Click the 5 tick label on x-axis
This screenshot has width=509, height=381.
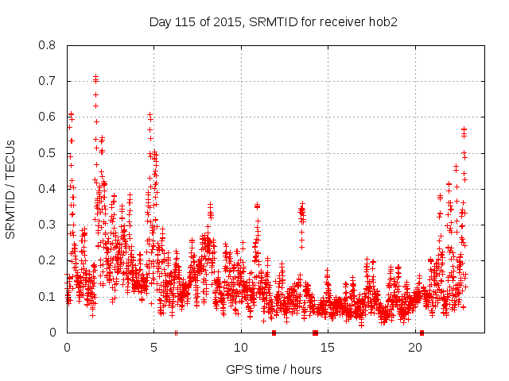coord(154,348)
